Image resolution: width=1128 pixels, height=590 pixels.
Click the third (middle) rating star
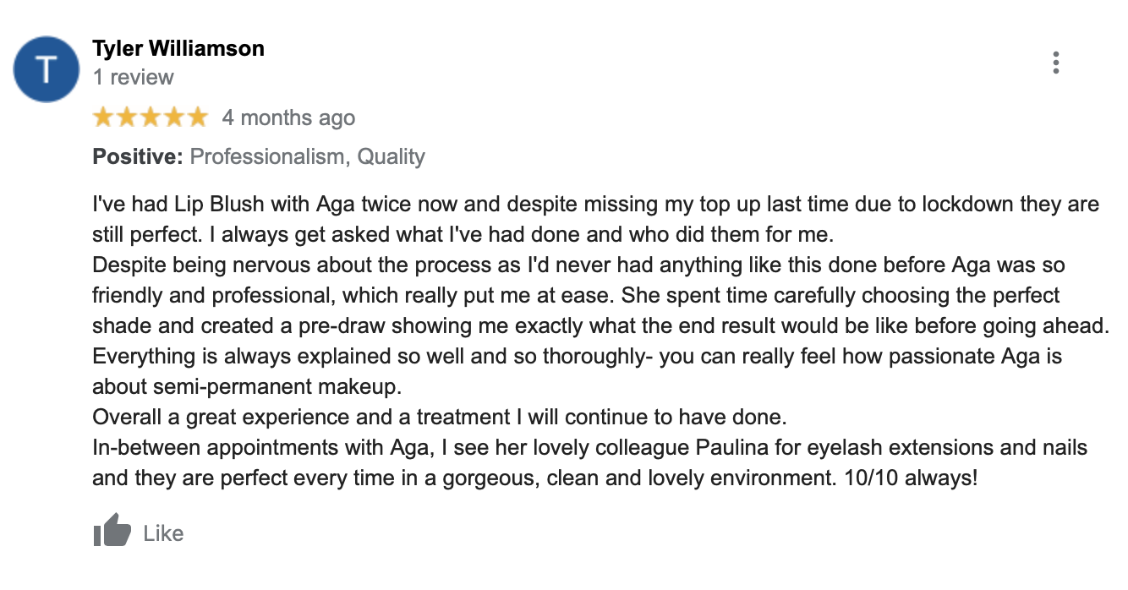point(151,117)
